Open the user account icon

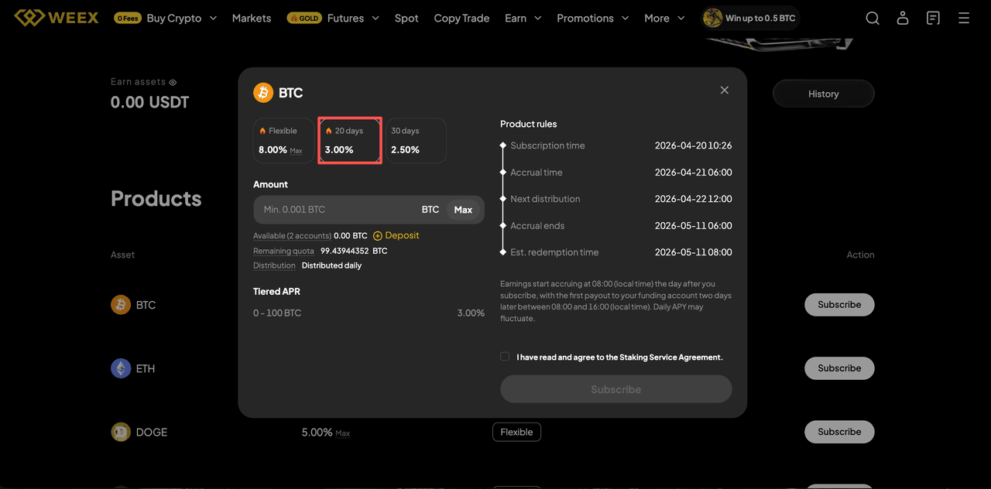[903, 18]
